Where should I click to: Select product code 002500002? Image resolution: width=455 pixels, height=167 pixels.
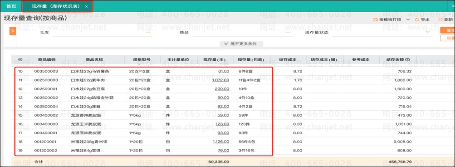click(46, 98)
